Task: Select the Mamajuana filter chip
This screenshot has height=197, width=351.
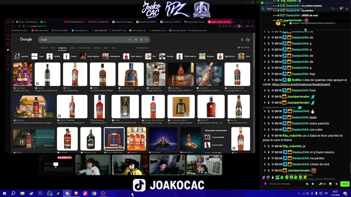Action: pyautogui.click(x=112, y=56)
